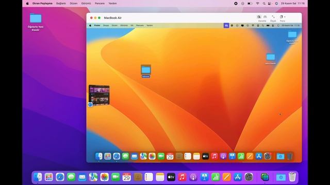Open Finder in remote dock

tap(98, 156)
